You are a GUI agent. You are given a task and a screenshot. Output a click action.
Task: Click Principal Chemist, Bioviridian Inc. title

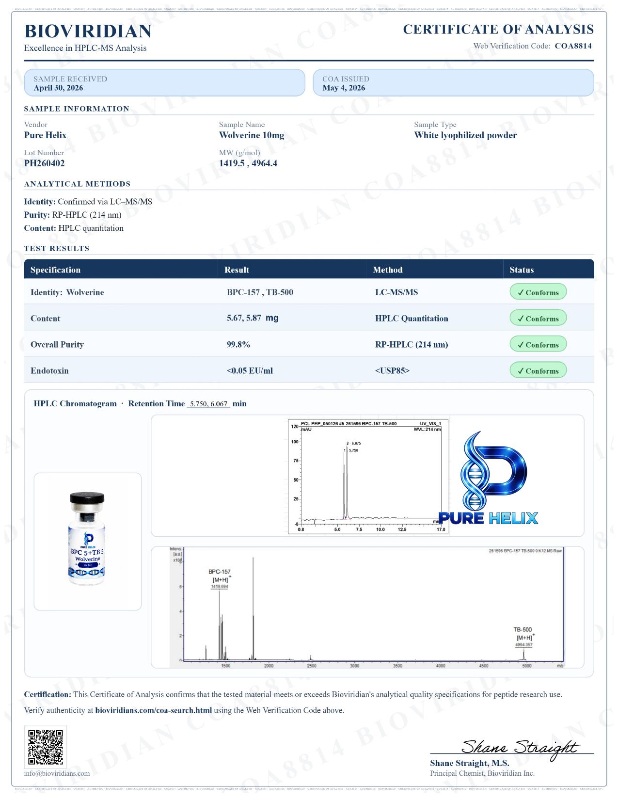[x=482, y=773]
